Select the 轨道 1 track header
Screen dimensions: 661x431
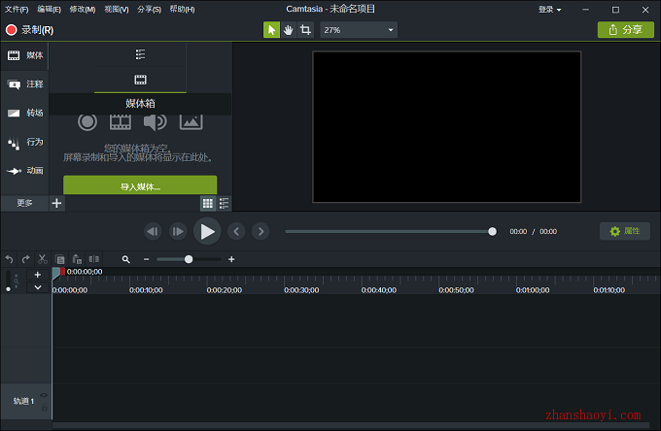coord(25,401)
